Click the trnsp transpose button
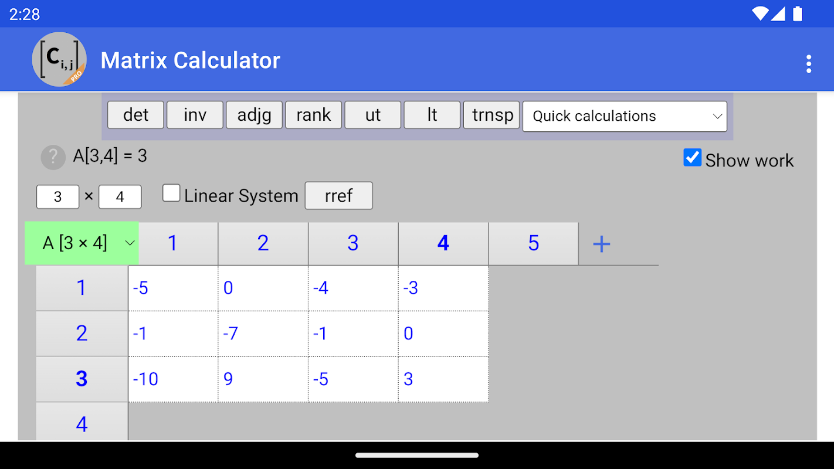 pos(491,115)
